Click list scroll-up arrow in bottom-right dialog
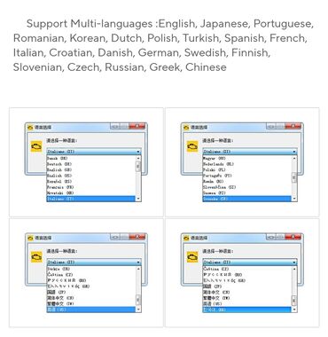Screen dimensions: 328x337 [294, 269]
